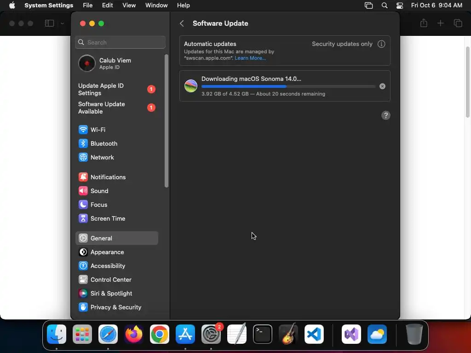The width and height of the screenshot is (471, 353).
Task: Click the settings sidebar scrollbar
Action: click(x=167, y=121)
